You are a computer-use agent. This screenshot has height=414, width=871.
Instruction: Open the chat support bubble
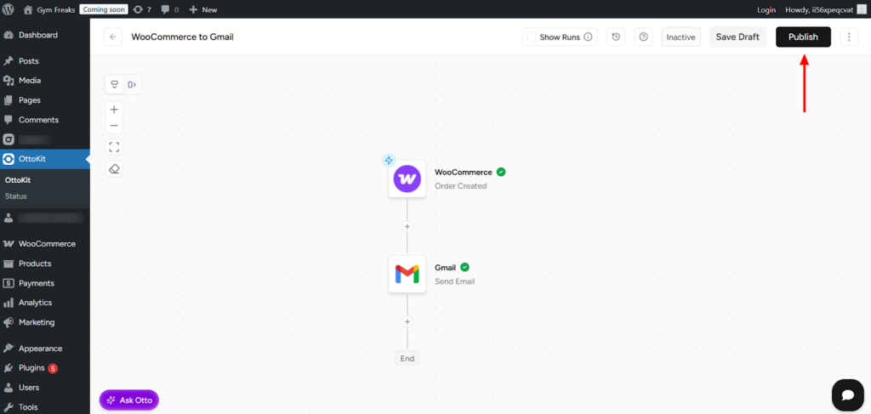coord(847,394)
